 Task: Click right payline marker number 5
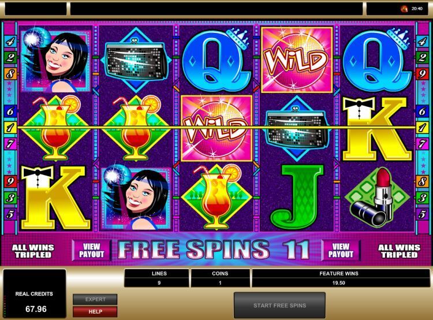pyautogui.click(x=422, y=214)
